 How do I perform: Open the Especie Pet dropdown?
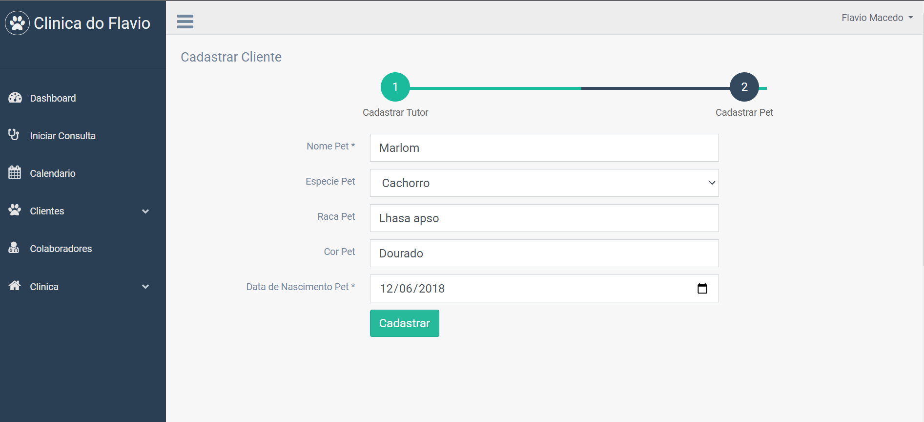tap(544, 183)
